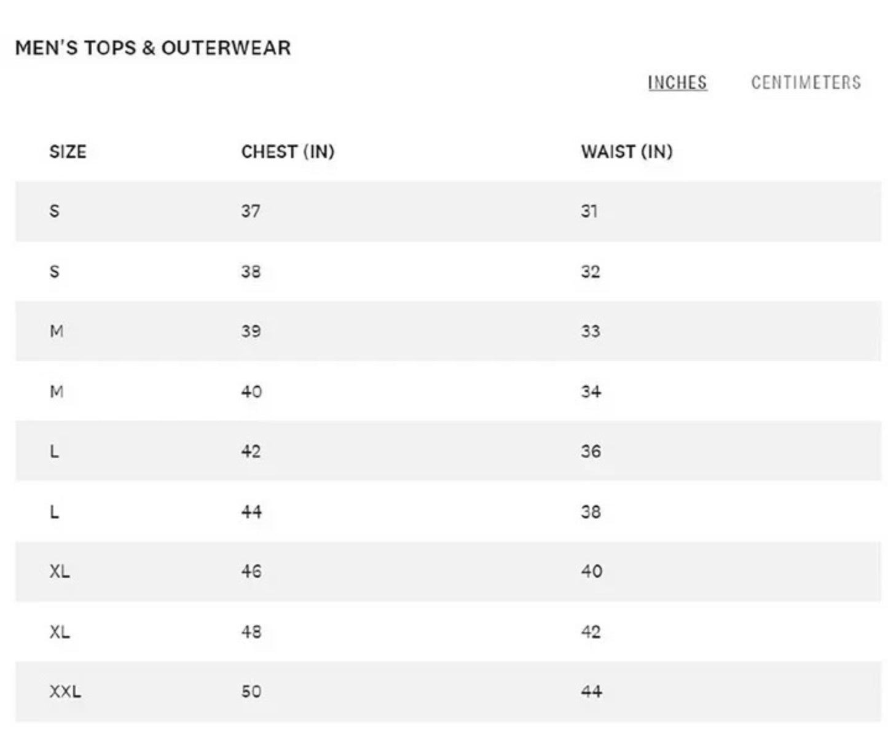This screenshot has width=888, height=755.
Task: Click the XL label beside chest 46
Action: pyautogui.click(x=60, y=571)
